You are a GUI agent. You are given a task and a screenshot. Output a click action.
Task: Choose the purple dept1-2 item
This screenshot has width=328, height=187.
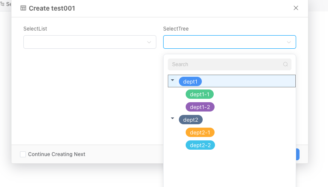pyautogui.click(x=200, y=107)
